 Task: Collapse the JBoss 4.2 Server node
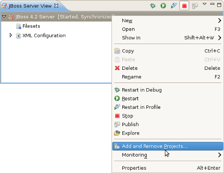click(x=4, y=16)
